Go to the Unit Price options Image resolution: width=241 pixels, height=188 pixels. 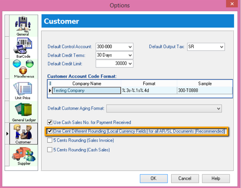23,90
